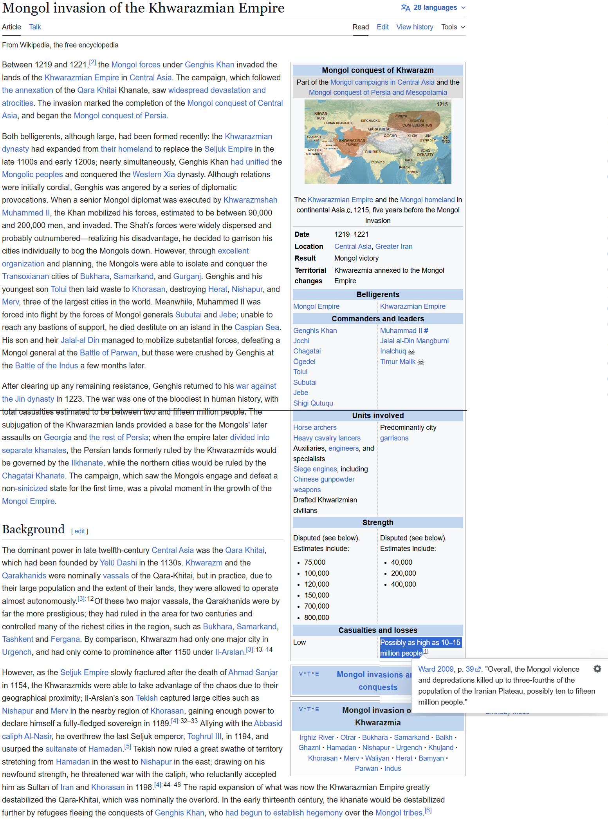Open 'Mongol campaigns in Central Asia' infobox link
The width and height of the screenshot is (608, 819).
(382, 82)
